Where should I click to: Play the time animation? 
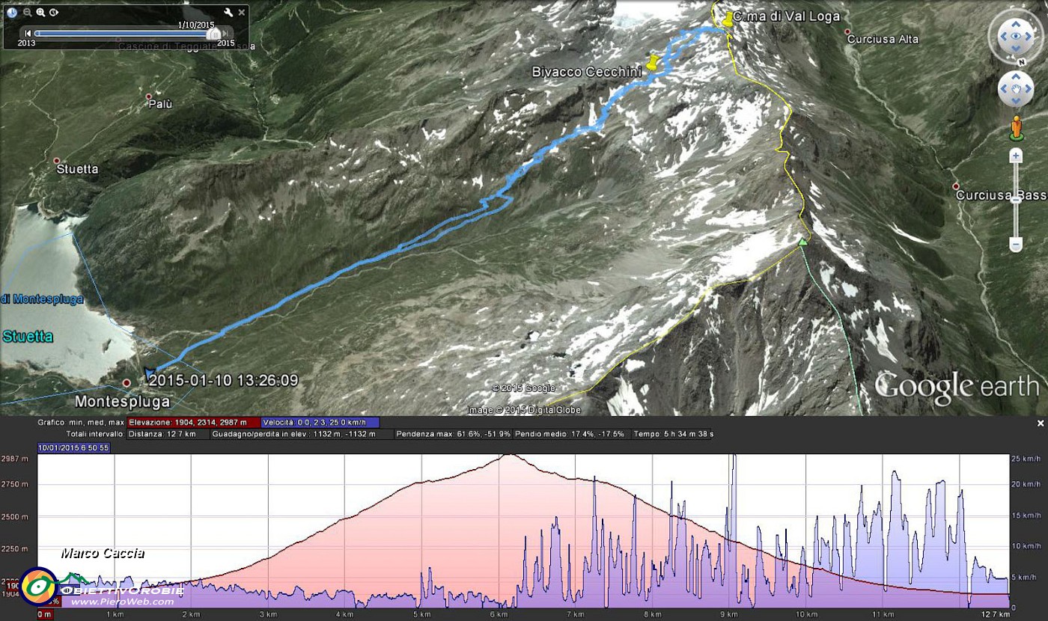54,12
